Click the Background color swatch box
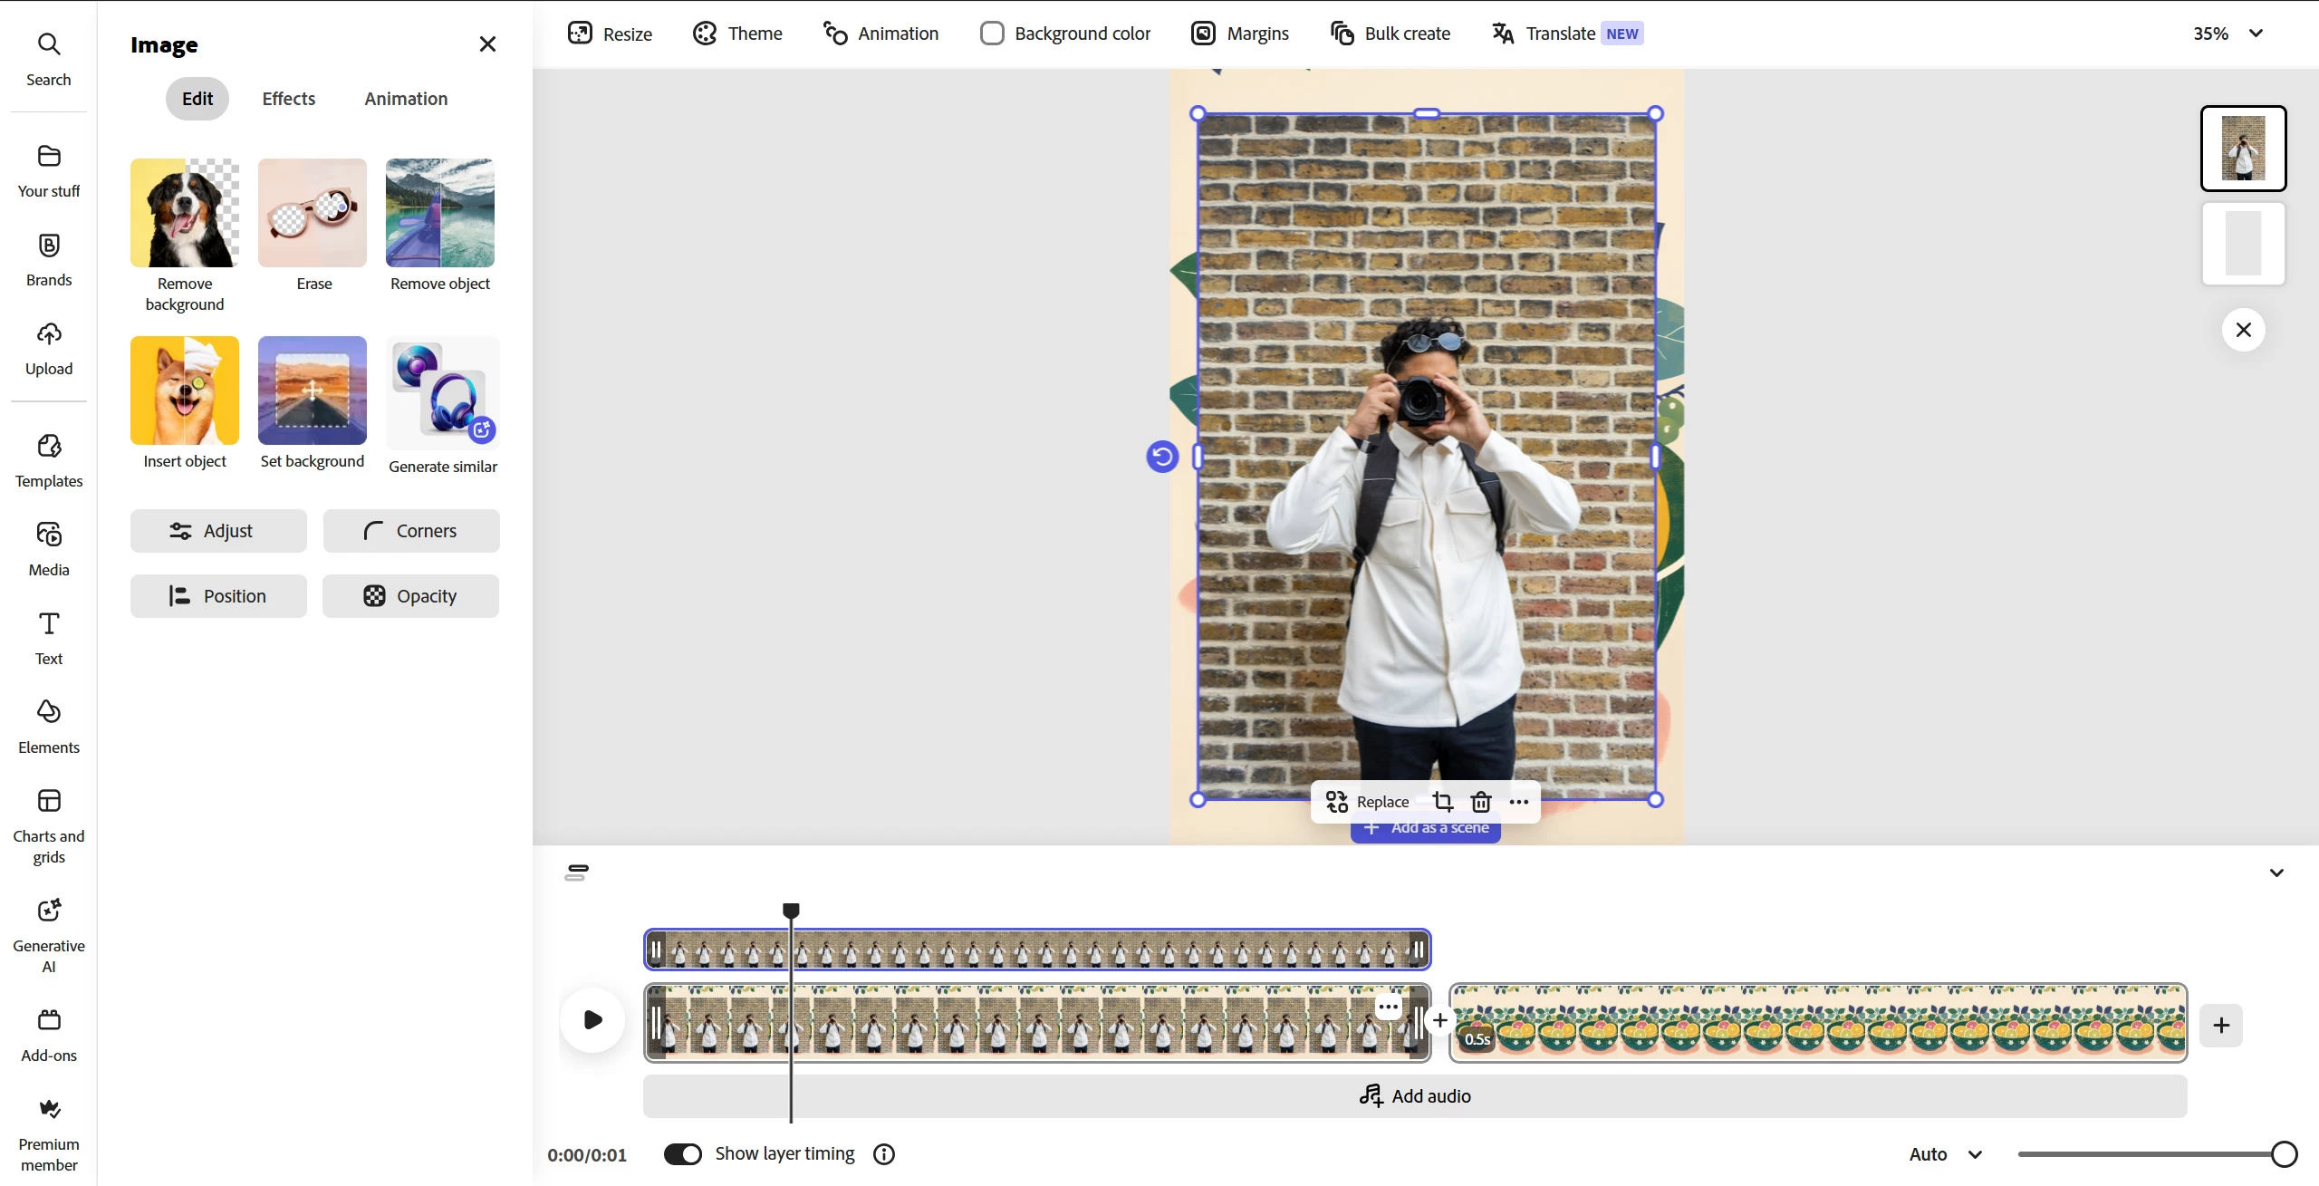Image resolution: width=2319 pixels, height=1186 pixels. 992,34
